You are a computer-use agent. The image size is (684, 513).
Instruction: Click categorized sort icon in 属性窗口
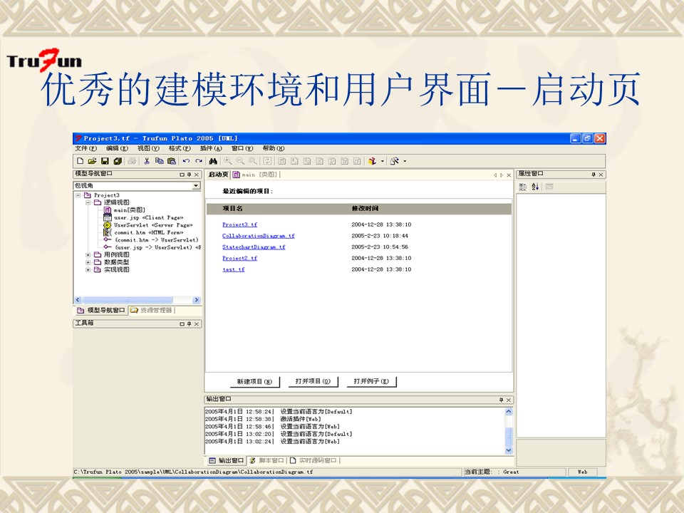click(523, 187)
